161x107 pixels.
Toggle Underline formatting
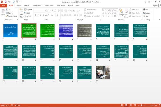coord(41,15)
